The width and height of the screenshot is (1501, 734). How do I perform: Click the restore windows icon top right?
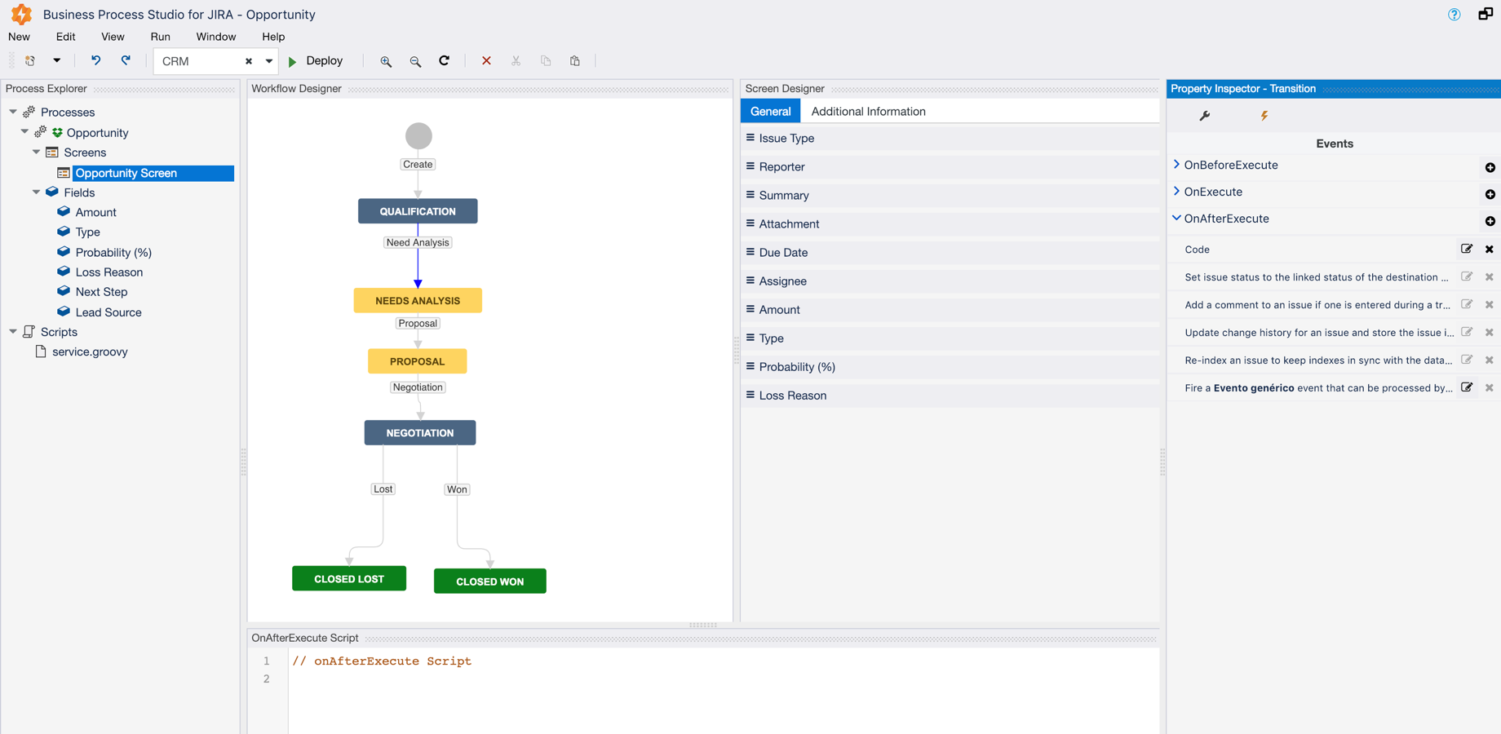[1486, 14]
